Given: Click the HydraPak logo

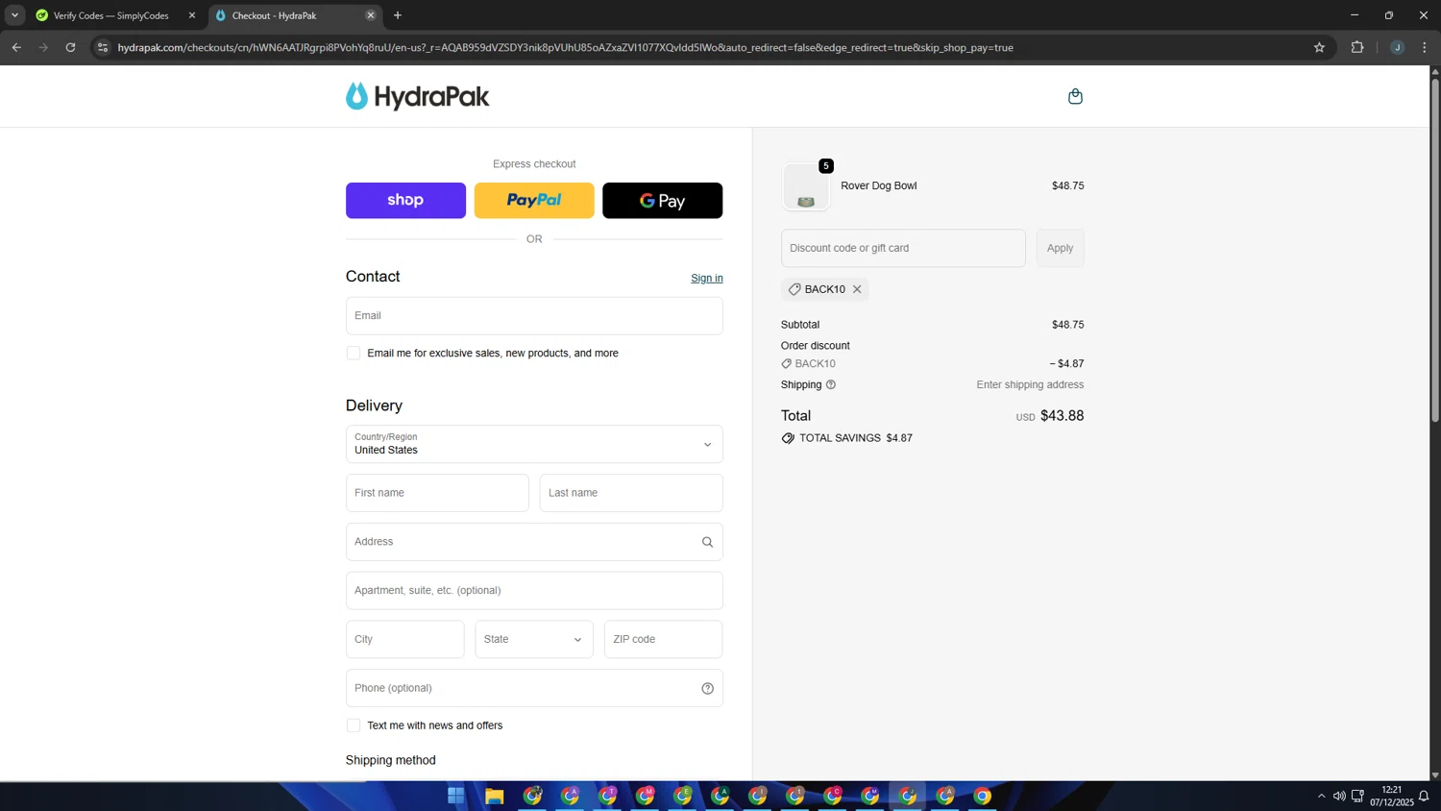Looking at the screenshot, I should tap(417, 96).
